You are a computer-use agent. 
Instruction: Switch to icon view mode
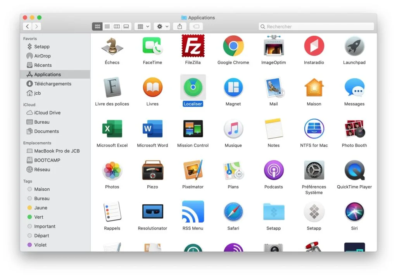pos(97,26)
